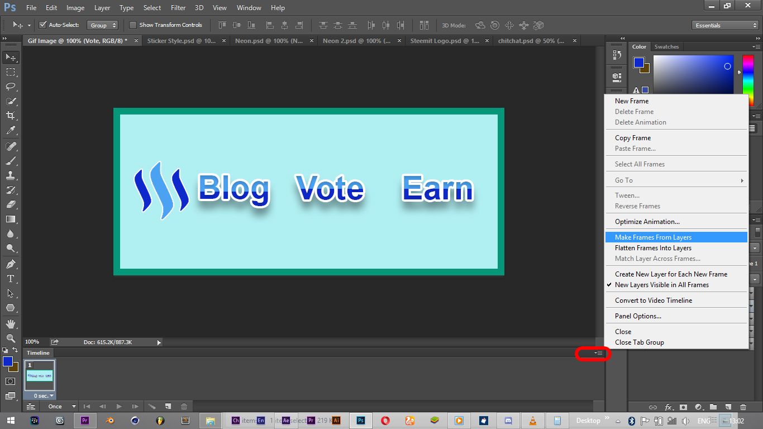Select the Eraser tool

[x=11, y=204]
